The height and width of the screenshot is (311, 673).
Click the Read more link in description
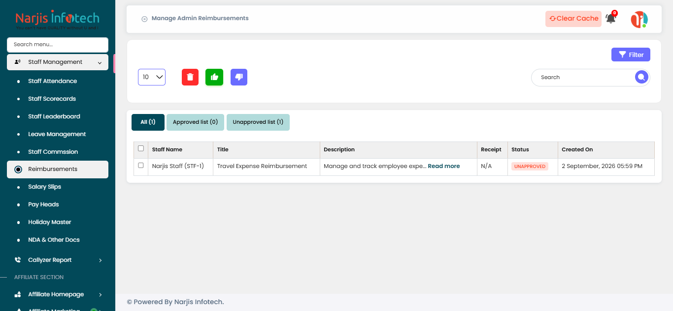coord(444,166)
